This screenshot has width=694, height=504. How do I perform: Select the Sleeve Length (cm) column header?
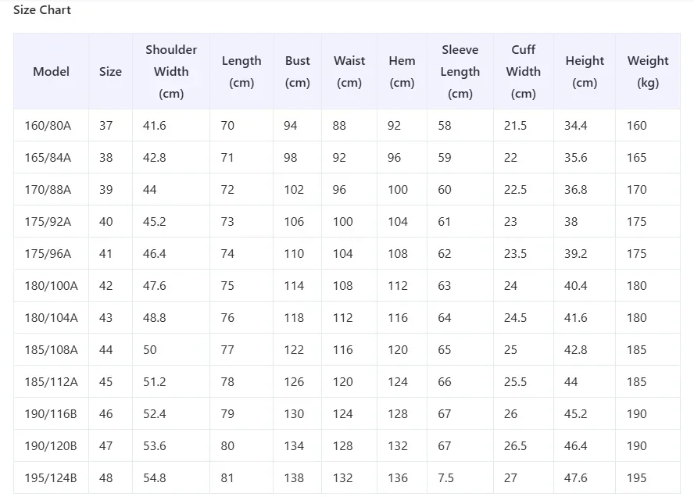[x=460, y=71]
